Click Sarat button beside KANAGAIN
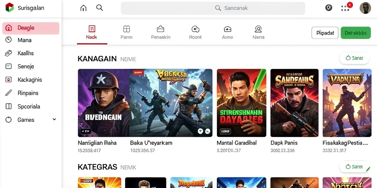This screenshot has height=188, width=377. coord(354,58)
